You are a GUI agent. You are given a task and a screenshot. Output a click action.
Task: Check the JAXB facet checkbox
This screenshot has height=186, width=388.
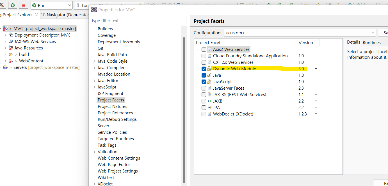pyautogui.click(x=204, y=101)
